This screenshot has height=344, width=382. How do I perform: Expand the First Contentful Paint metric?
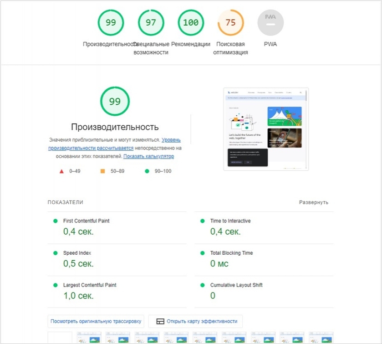click(87, 221)
